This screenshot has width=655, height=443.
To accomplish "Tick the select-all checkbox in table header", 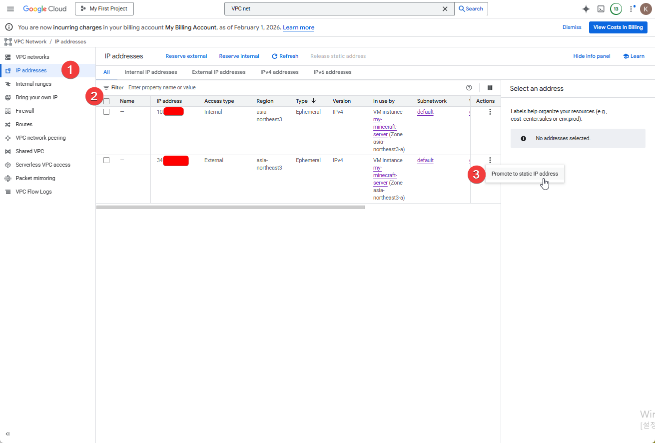I will click(x=106, y=101).
